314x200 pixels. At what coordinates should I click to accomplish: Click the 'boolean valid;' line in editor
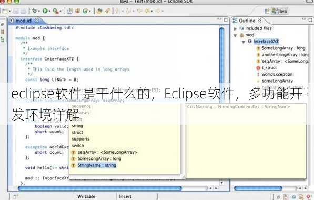tap(52, 126)
